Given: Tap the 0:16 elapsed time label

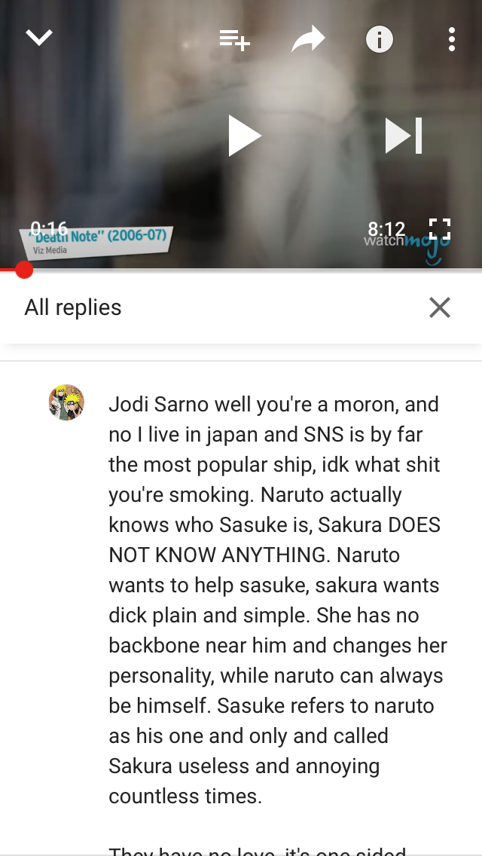Looking at the screenshot, I should point(49,228).
